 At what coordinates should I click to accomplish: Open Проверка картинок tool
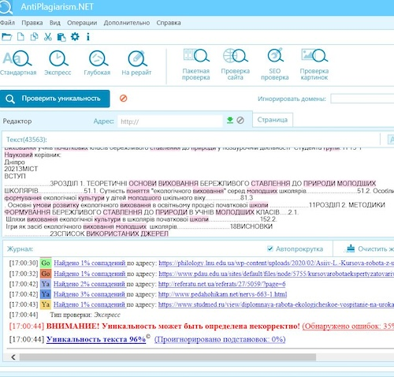[314, 65]
